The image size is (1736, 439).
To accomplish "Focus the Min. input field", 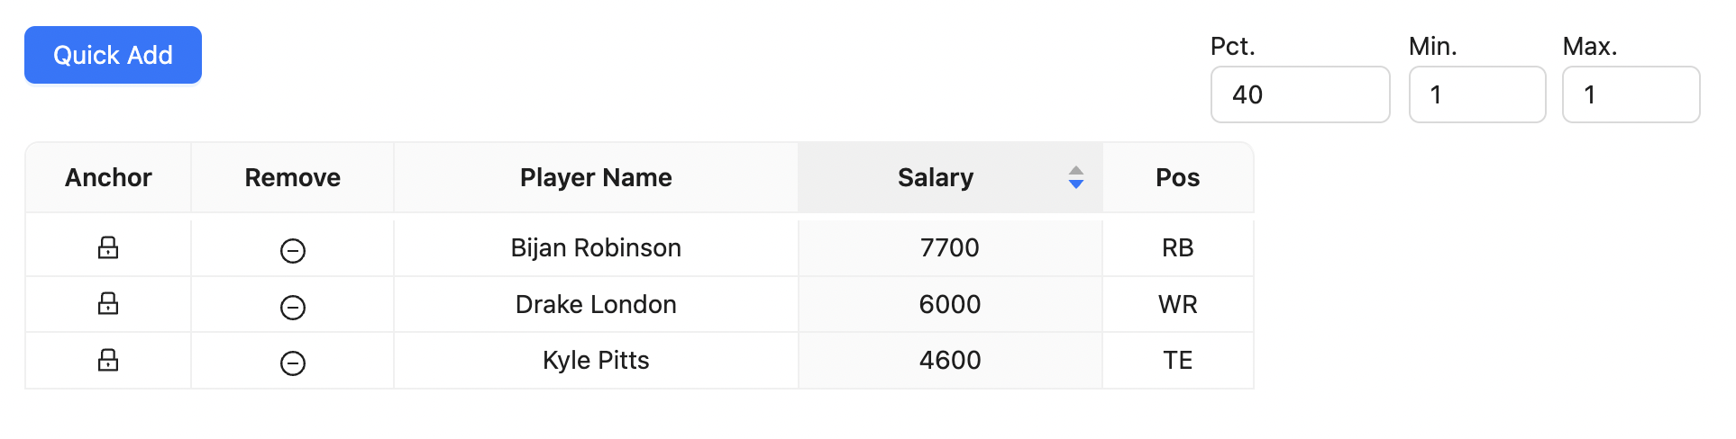I will tap(1476, 94).
